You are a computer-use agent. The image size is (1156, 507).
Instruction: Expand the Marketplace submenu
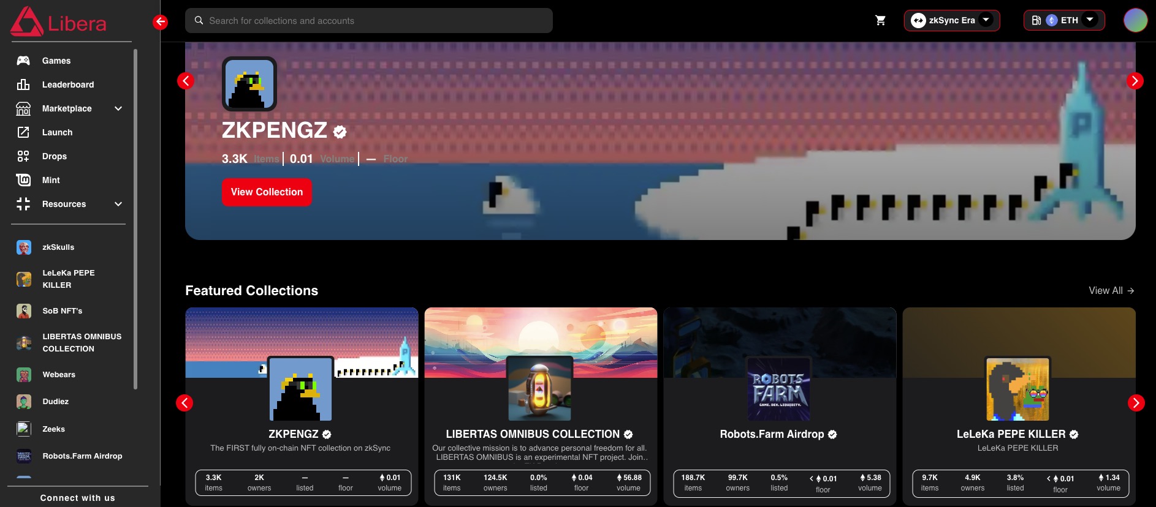pyautogui.click(x=118, y=108)
